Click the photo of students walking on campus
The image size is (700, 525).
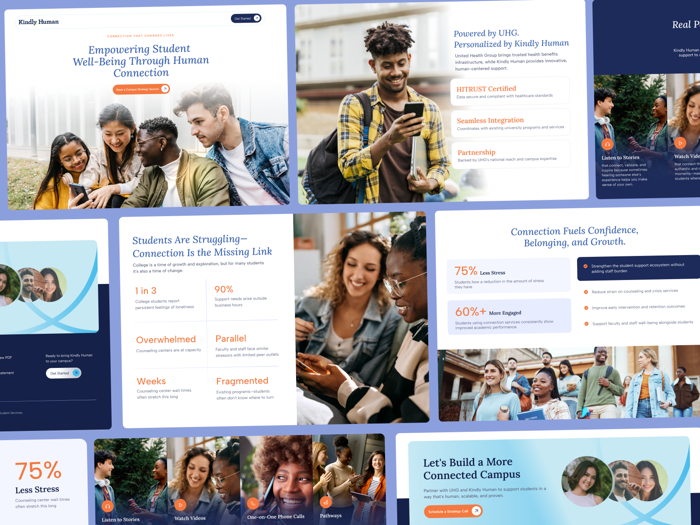point(570,384)
